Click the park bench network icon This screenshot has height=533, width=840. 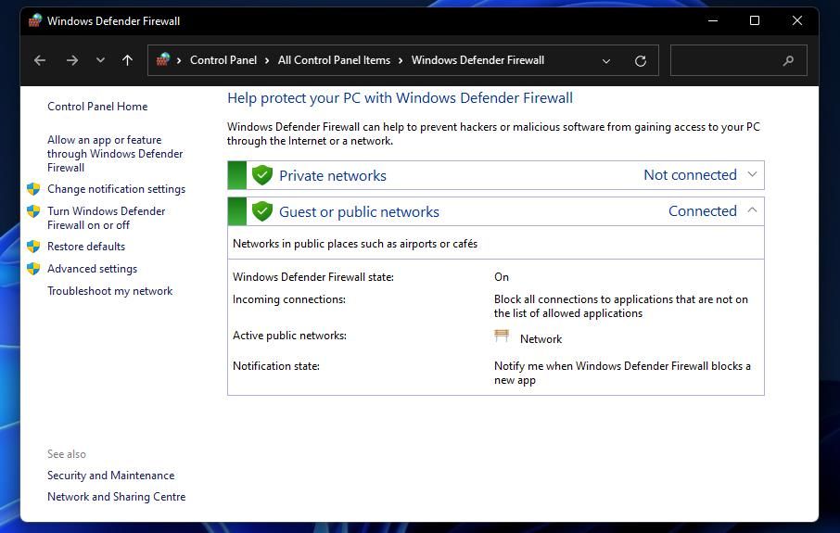[502, 336]
